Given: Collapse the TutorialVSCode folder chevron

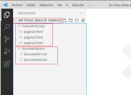Looking at the screenshot, I should click(19, 26).
